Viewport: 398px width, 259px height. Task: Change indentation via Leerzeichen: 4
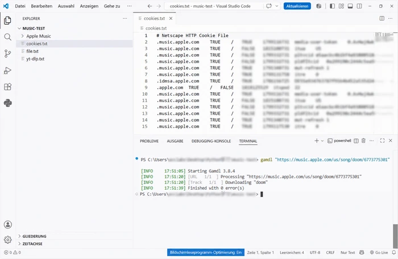click(292, 252)
